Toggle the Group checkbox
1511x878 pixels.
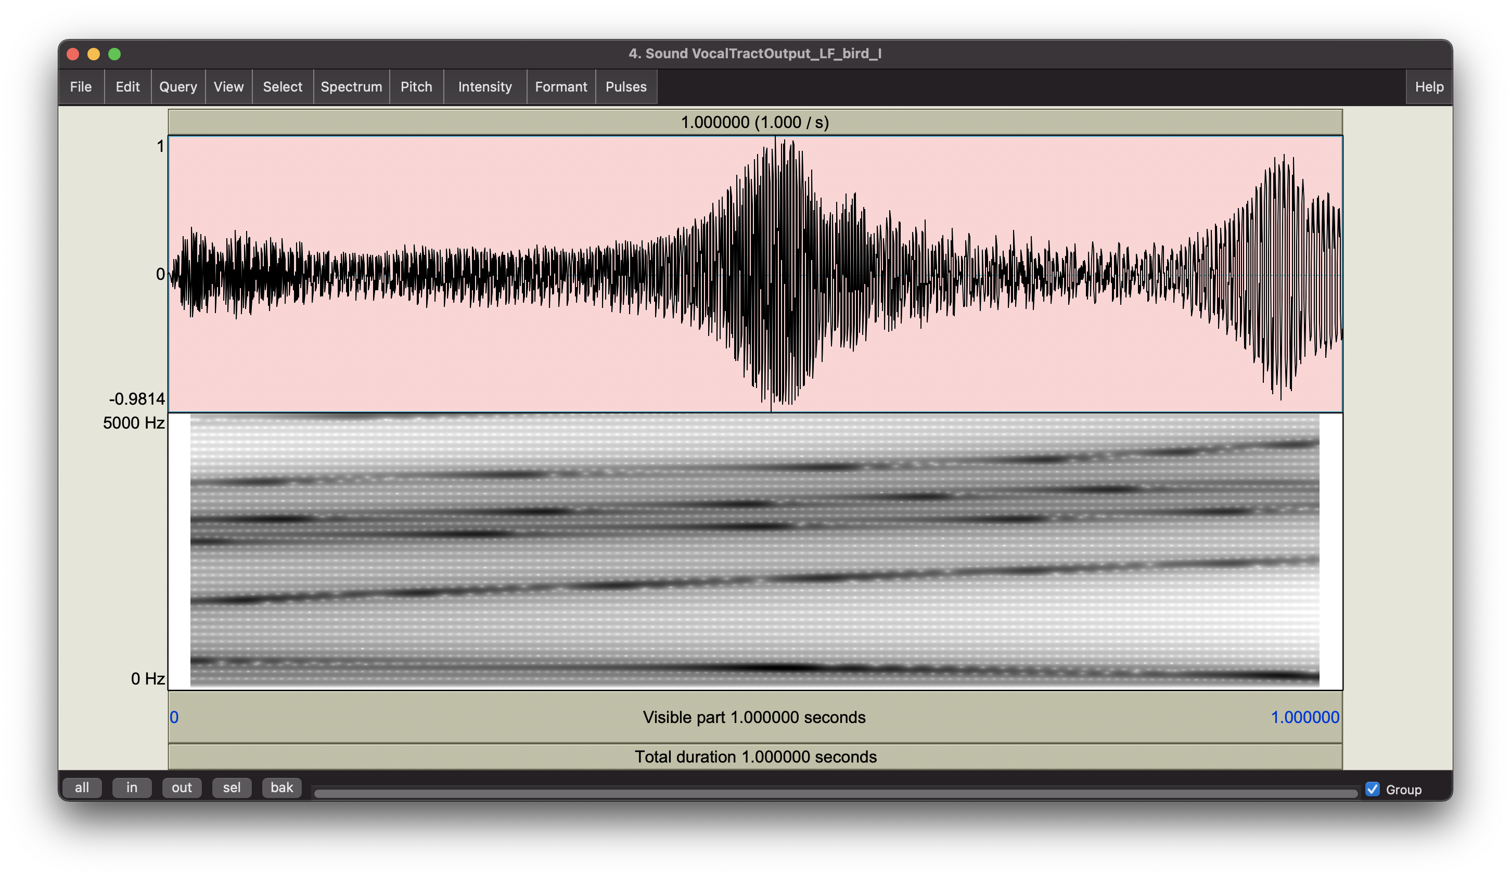[x=1373, y=789]
